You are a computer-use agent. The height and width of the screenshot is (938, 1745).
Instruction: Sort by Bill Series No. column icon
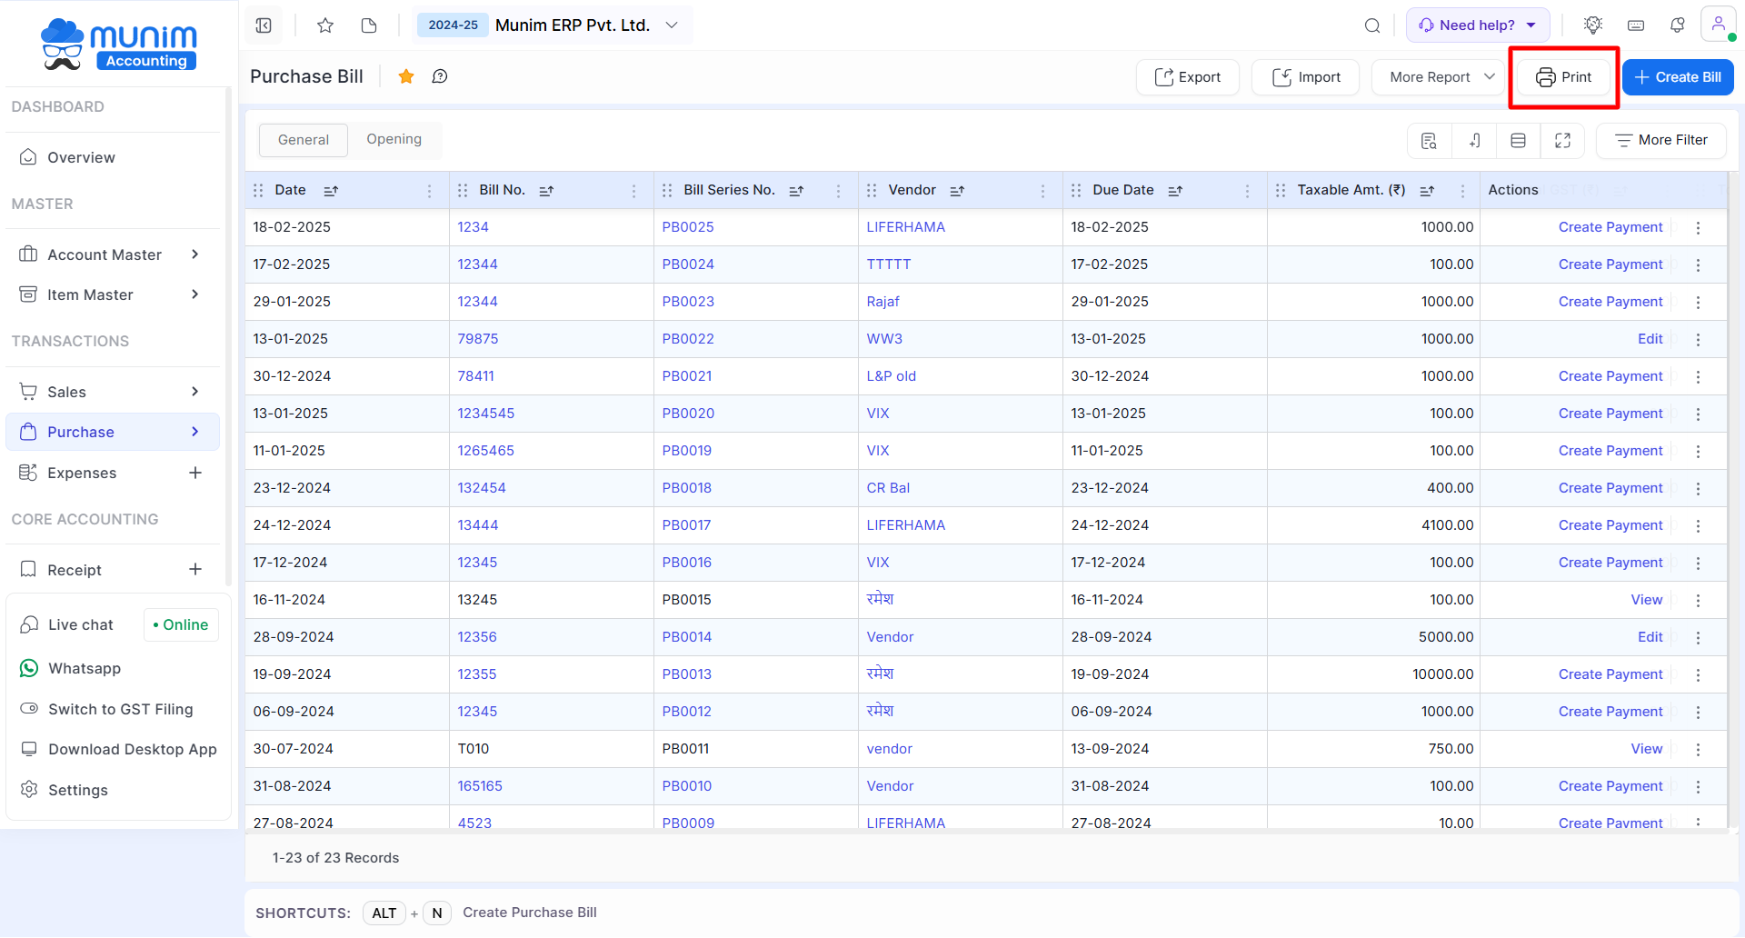click(x=796, y=191)
